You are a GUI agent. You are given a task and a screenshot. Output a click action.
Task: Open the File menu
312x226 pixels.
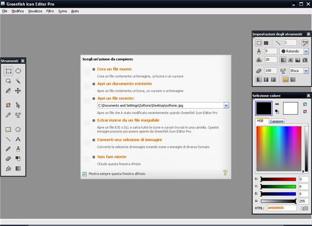[5, 11]
